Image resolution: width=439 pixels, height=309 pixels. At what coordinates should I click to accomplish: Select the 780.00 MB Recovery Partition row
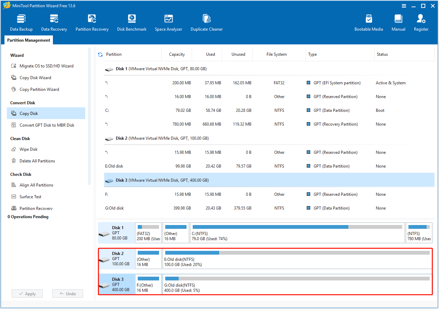[269, 124]
